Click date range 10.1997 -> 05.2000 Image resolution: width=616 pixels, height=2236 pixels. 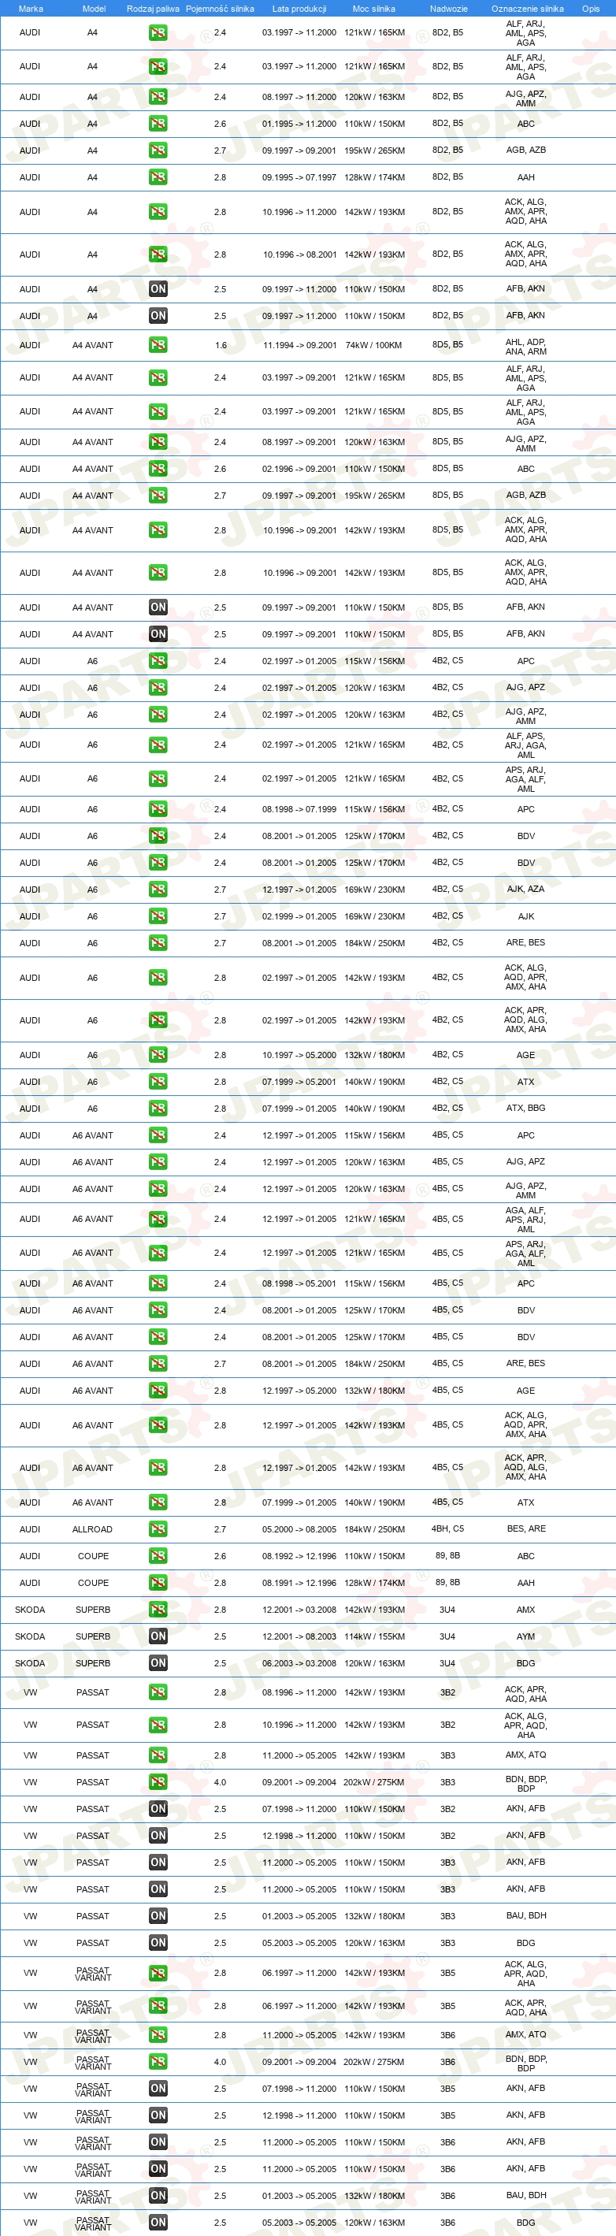pyautogui.click(x=299, y=1056)
